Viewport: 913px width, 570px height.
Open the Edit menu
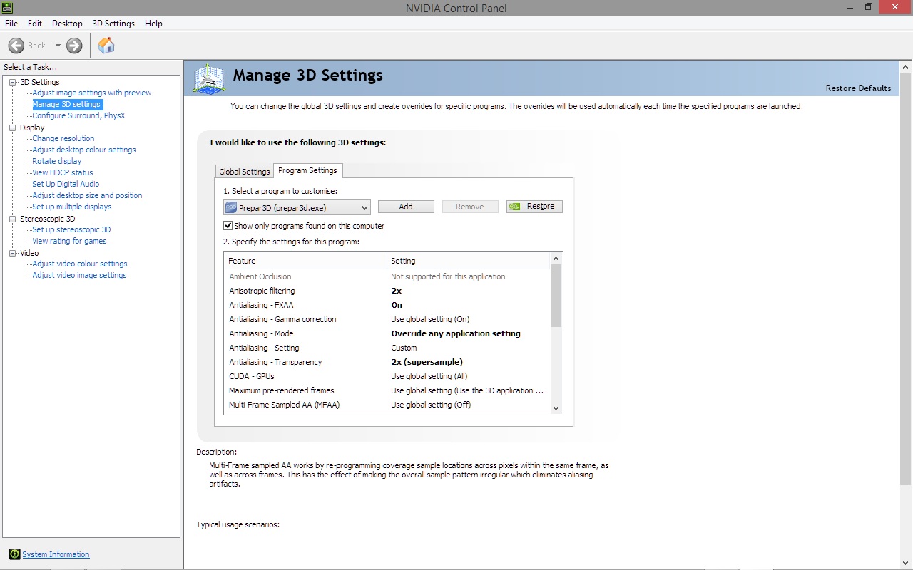[35, 24]
